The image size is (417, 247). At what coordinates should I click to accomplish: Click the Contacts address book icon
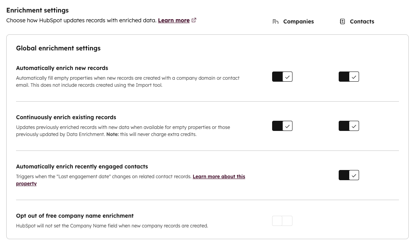pyautogui.click(x=342, y=22)
